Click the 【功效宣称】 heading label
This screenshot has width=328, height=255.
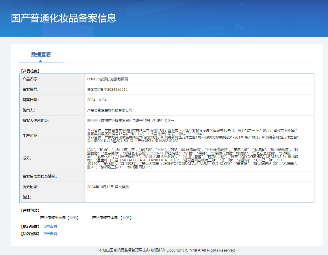point(30,234)
